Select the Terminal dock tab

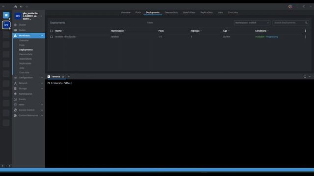[x=55, y=77]
